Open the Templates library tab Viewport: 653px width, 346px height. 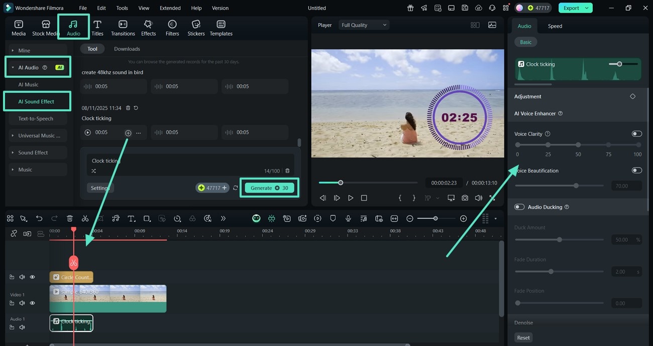click(x=221, y=28)
